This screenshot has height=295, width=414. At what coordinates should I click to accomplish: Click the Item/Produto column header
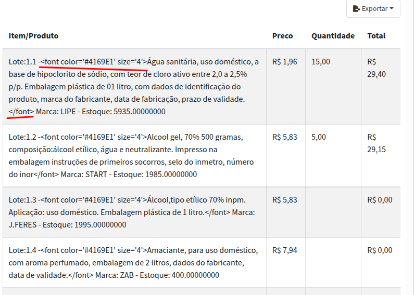pos(34,36)
